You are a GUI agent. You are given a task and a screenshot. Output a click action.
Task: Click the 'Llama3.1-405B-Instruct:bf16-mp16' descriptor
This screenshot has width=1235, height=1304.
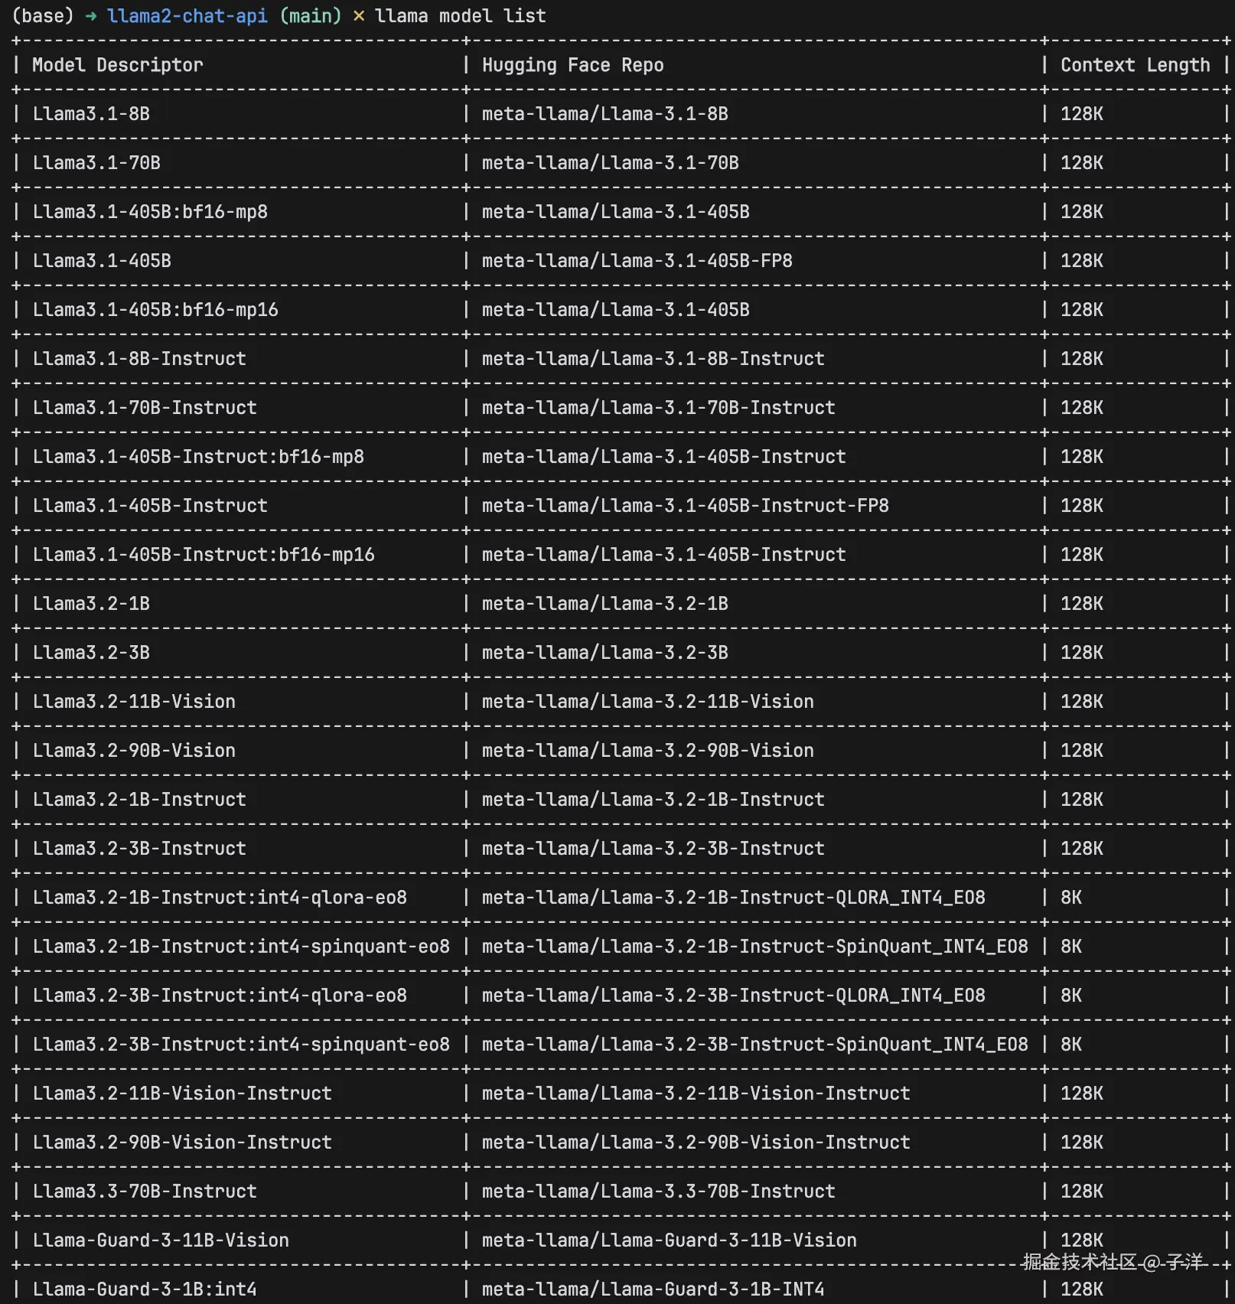coord(204,555)
